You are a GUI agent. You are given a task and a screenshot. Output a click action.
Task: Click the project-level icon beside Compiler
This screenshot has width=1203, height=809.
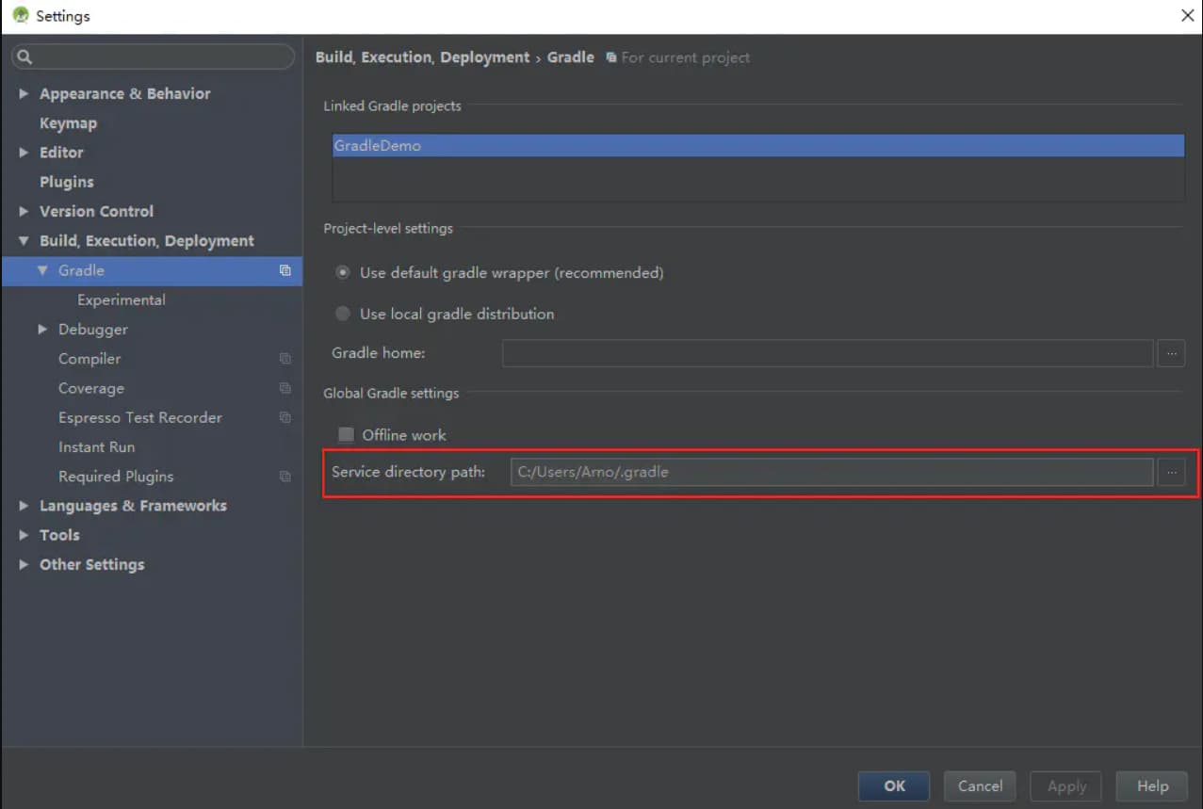pyautogui.click(x=284, y=359)
